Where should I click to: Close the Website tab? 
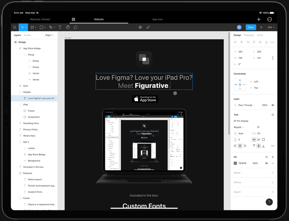[73, 19]
